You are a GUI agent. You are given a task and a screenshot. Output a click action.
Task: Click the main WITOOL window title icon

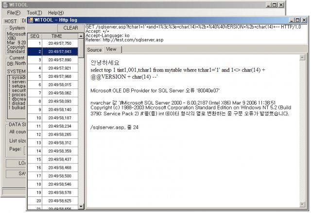tap(5, 4)
